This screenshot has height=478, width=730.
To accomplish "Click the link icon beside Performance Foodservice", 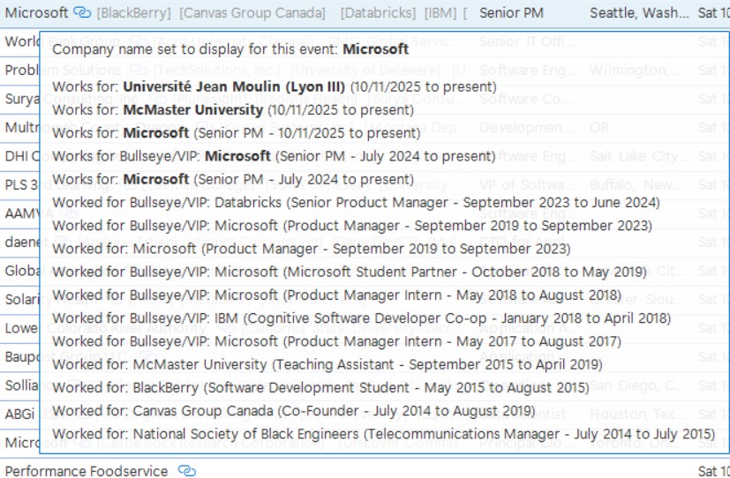I will (x=186, y=471).
